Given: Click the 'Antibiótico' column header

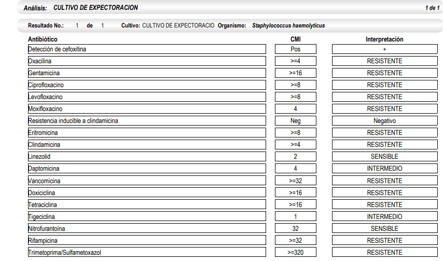Looking at the screenshot, I should coord(43,39).
